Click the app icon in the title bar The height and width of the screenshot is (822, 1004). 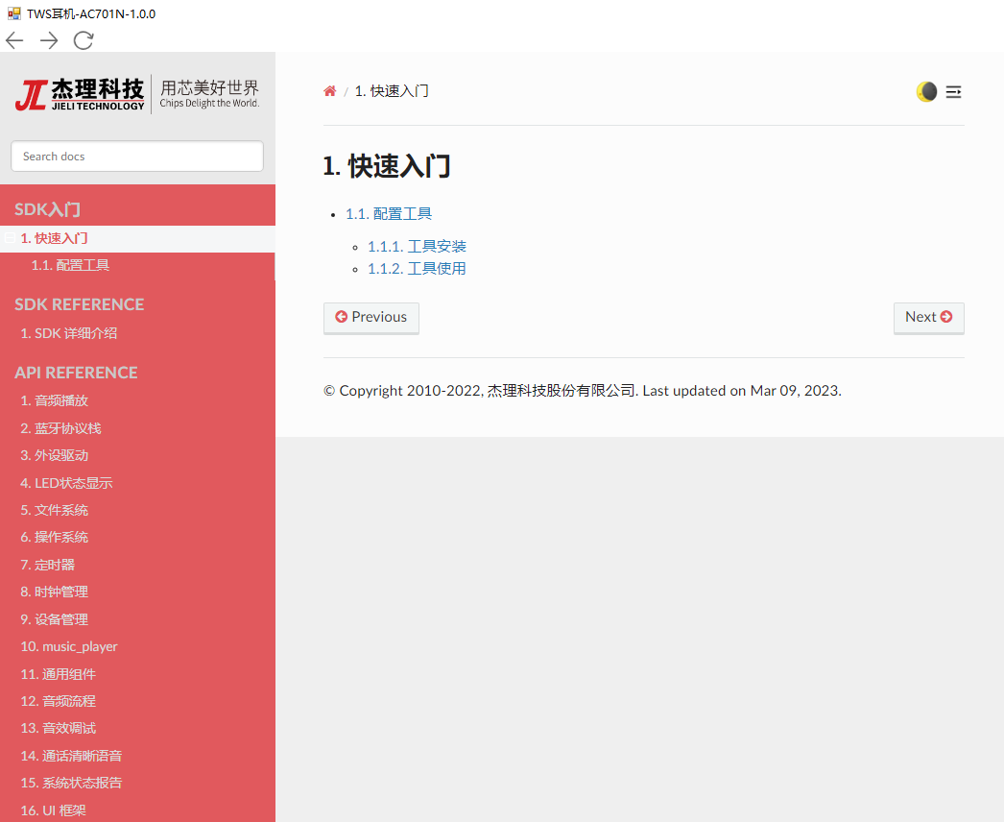tap(14, 13)
